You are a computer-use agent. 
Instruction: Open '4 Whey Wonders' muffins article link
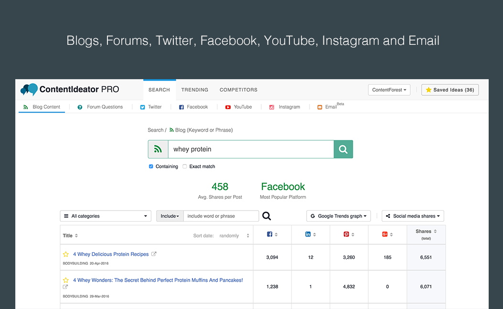pos(158,280)
